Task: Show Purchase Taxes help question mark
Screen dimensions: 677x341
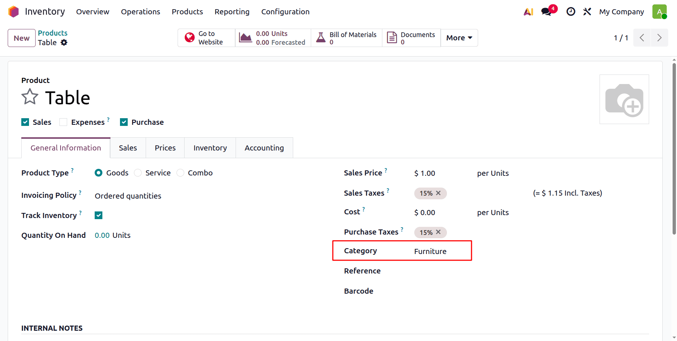Action: pyautogui.click(x=402, y=229)
